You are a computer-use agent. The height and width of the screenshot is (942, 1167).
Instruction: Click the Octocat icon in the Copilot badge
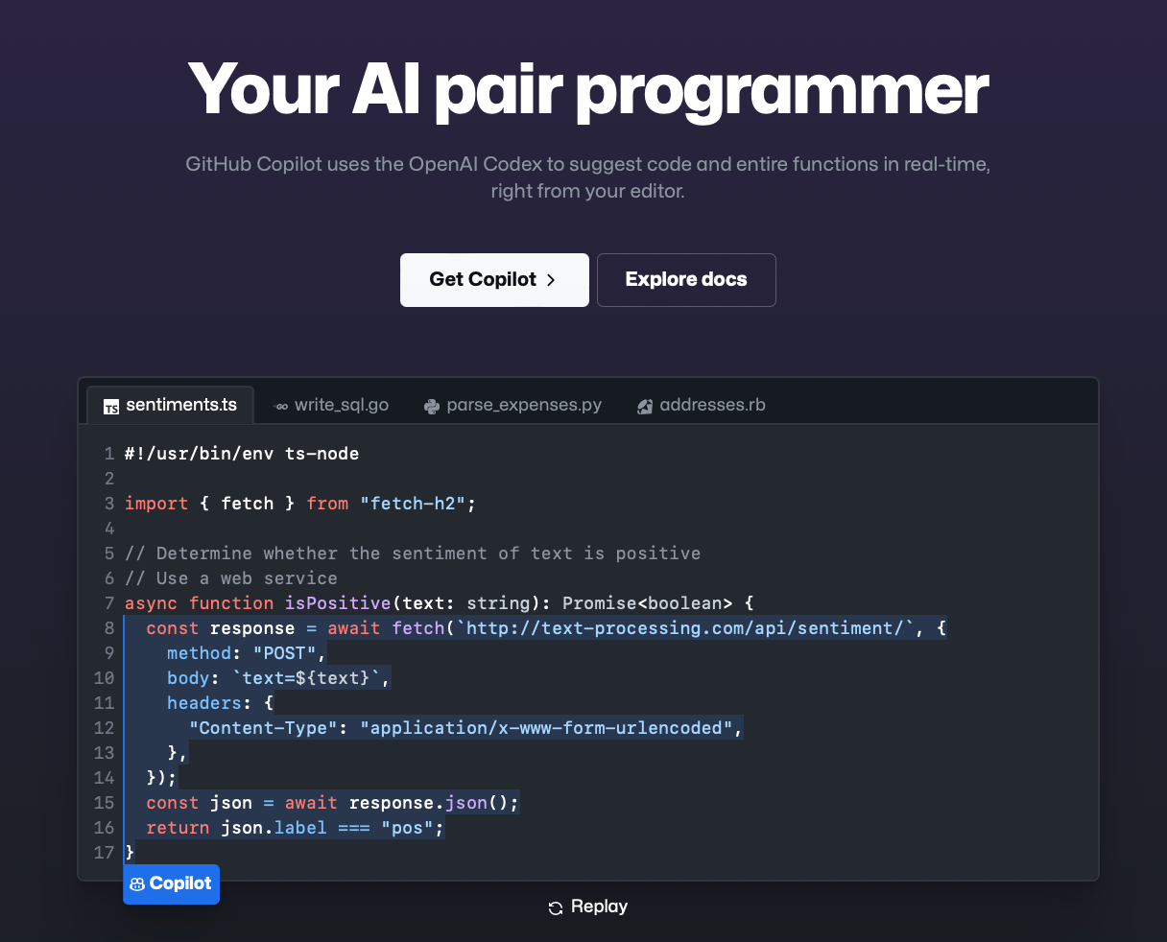click(x=139, y=883)
